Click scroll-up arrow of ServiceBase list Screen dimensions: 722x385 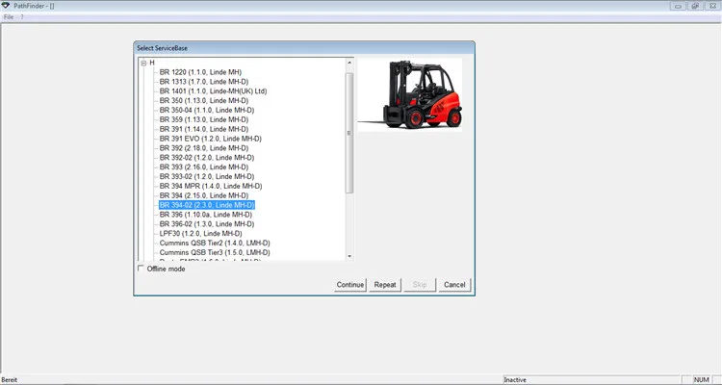point(349,63)
